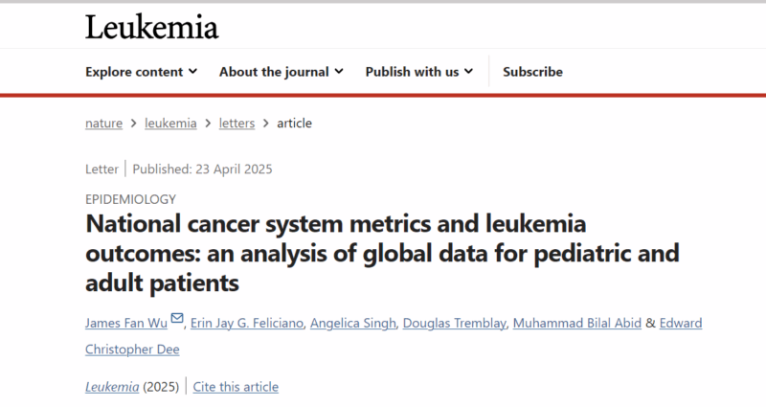
Task: Click the Cite this article link
Action: tap(236, 387)
